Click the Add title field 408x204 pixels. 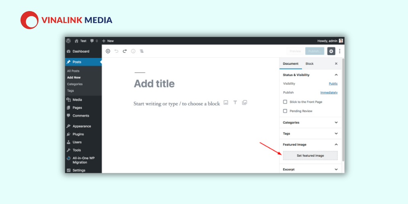[x=154, y=84]
